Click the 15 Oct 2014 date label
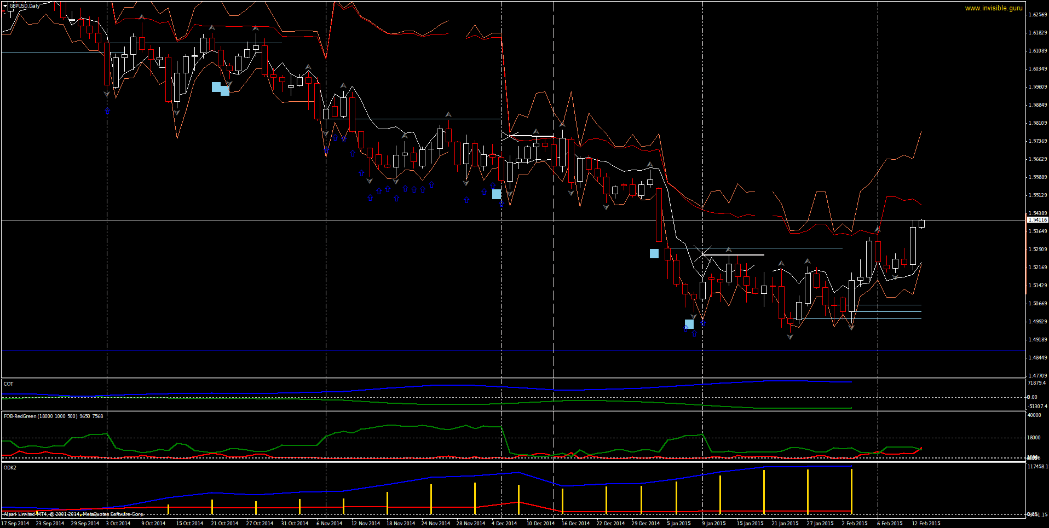 click(x=189, y=524)
